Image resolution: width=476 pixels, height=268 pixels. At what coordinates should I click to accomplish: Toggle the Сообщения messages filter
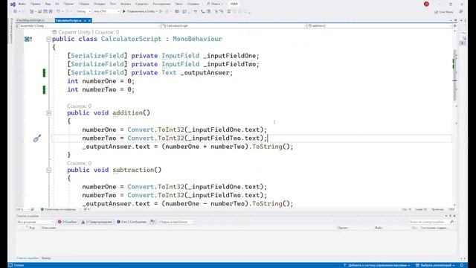pos(132,222)
